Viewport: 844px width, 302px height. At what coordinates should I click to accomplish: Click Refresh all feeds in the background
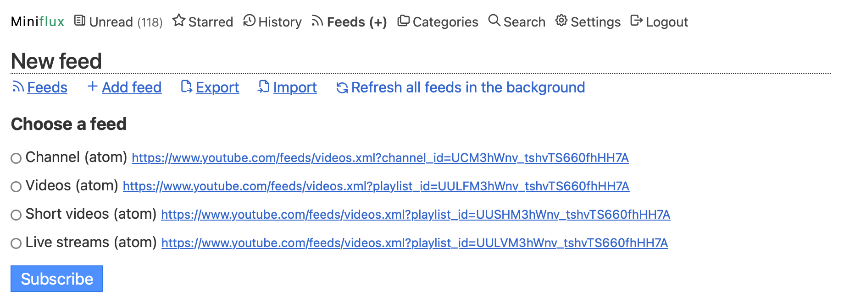click(467, 87)
